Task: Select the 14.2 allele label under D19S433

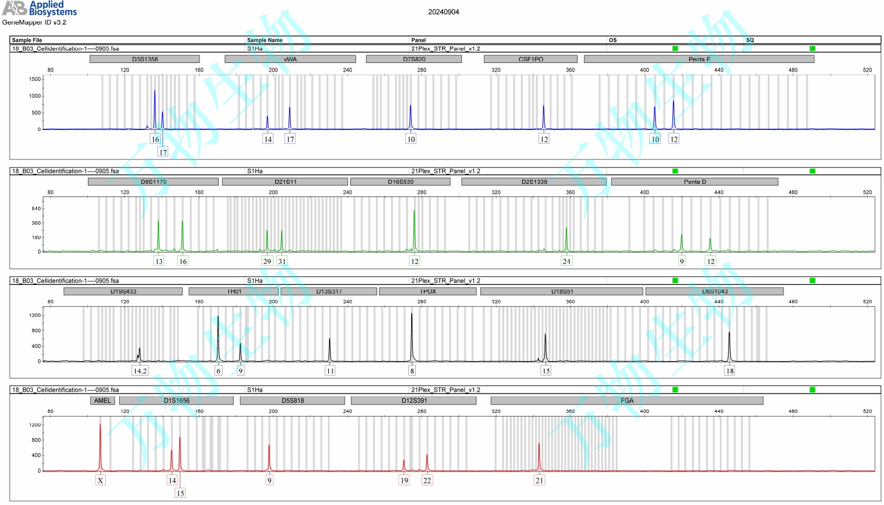Action: click(140, 371)
